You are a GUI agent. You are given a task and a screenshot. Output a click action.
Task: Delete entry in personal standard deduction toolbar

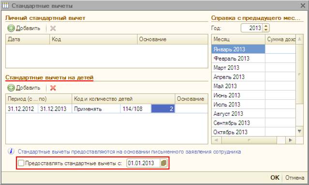[x=53, y=28]
